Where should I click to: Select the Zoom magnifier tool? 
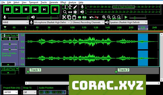[65, 12]
